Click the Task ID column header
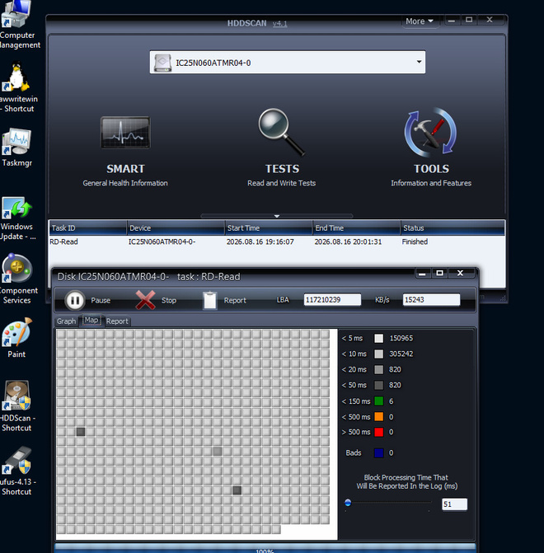This screenshot has height=553, width=544. (x=87, y=227)
